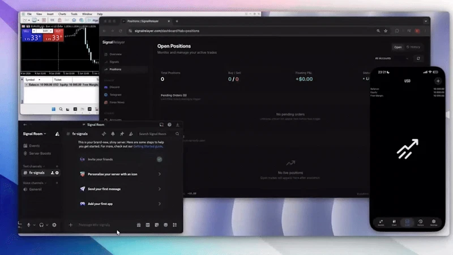Toggle microphone mute in Discord user panel
Screen dimensions: 453x255
29,225
